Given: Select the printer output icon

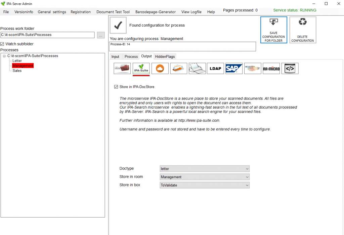Looking at the screenshot, I should tap(197, 69).
